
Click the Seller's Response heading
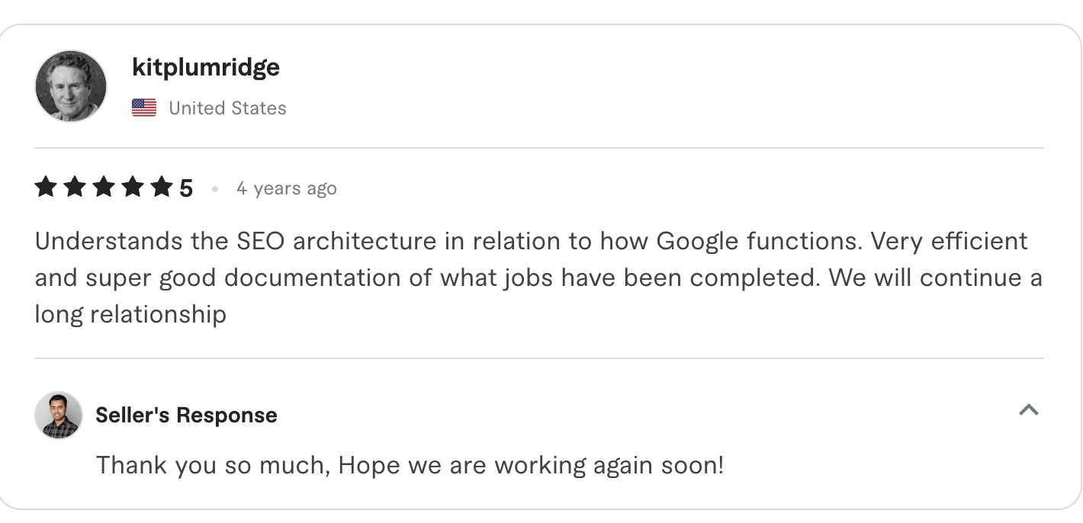pyautogui.click(x=185, y=415)
